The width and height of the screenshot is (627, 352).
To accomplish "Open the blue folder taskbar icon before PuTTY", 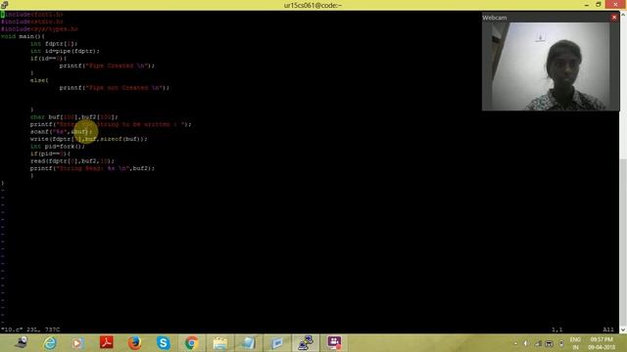I will (x=276, y=343).
